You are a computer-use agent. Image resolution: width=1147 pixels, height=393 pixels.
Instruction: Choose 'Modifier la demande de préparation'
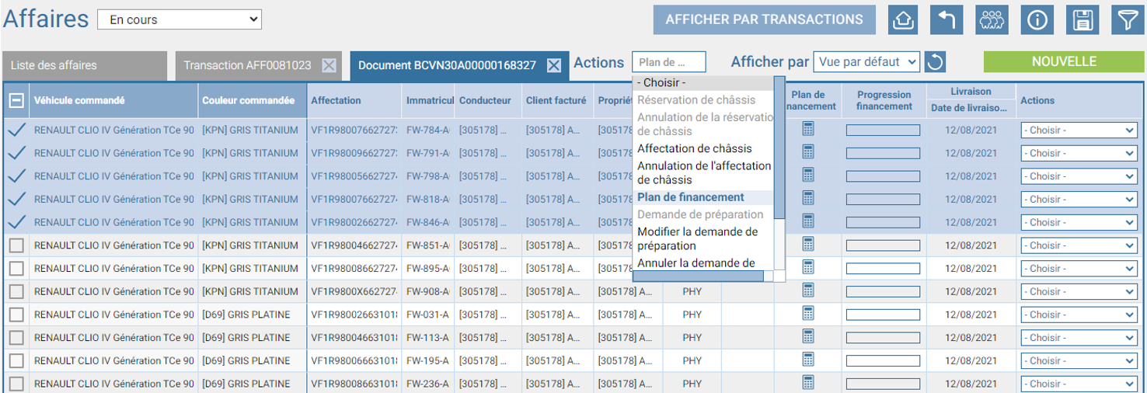click(703, 238)
